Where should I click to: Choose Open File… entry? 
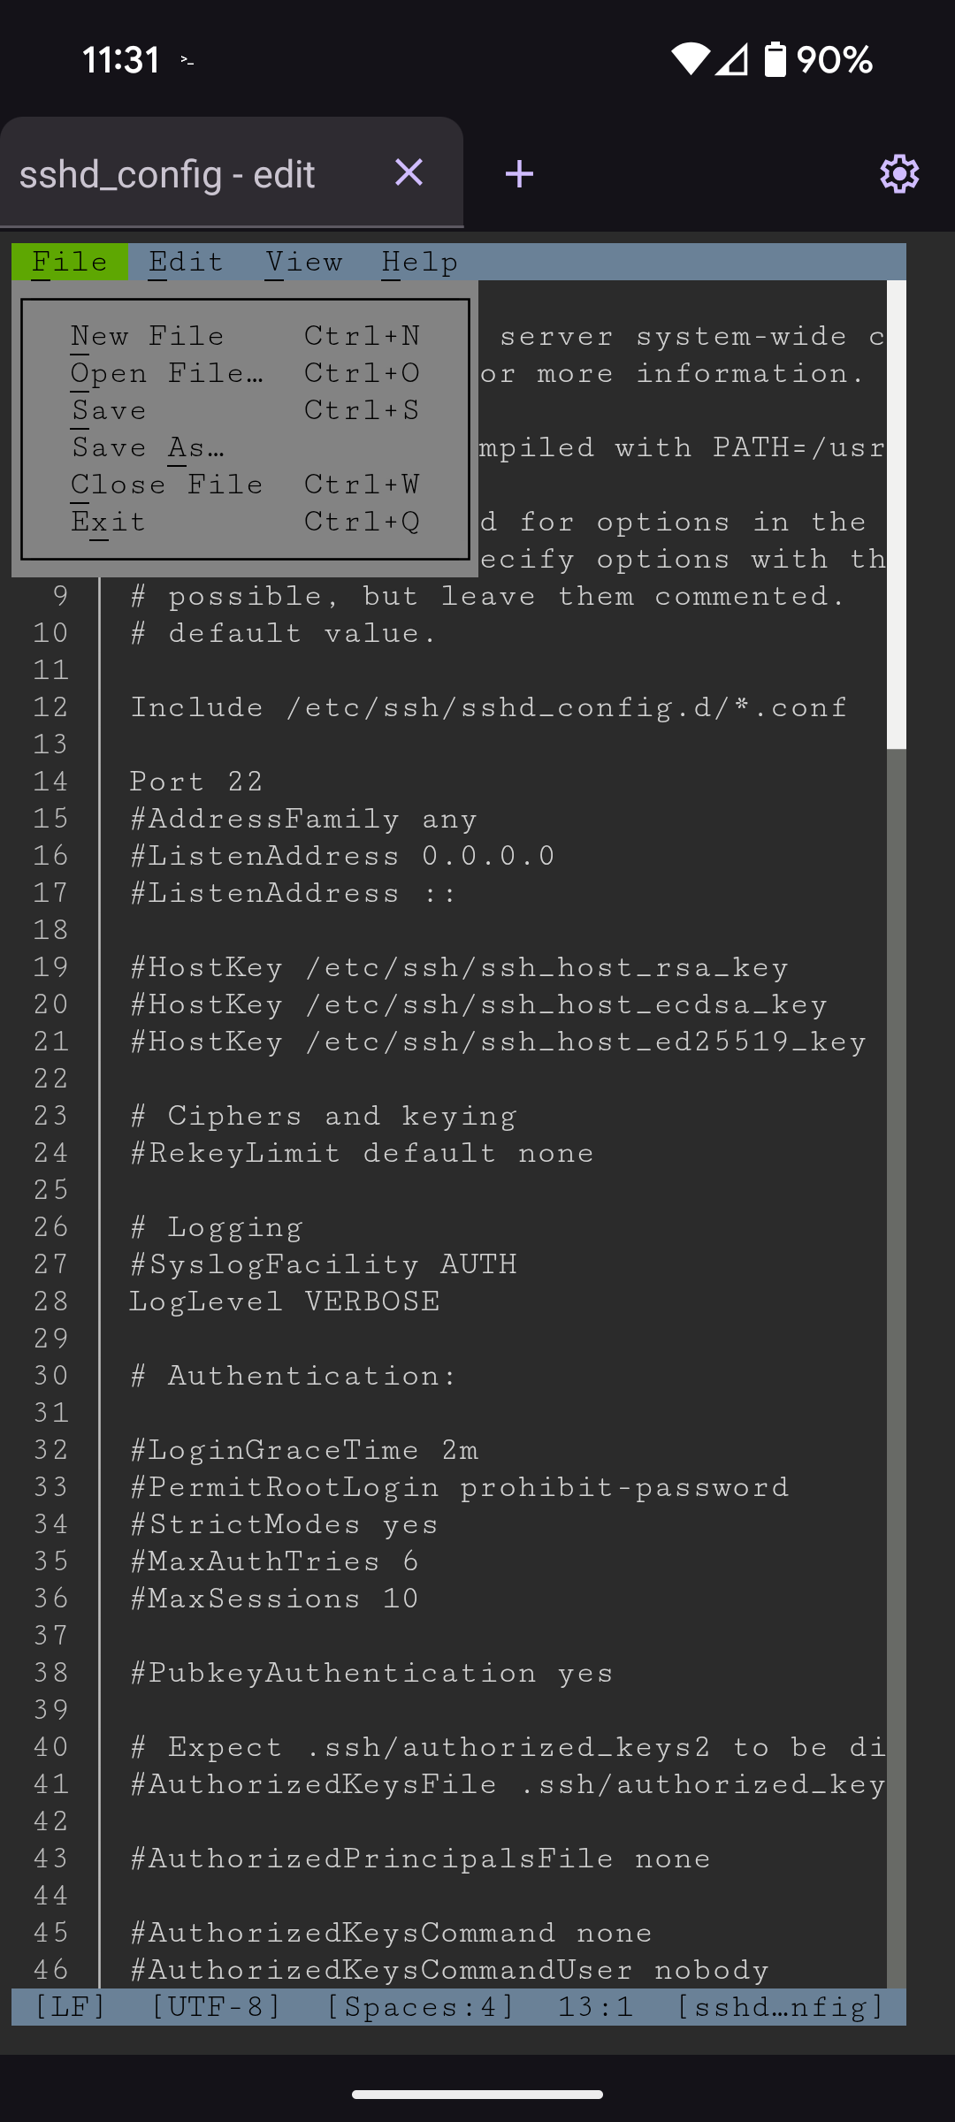[245, 373]
